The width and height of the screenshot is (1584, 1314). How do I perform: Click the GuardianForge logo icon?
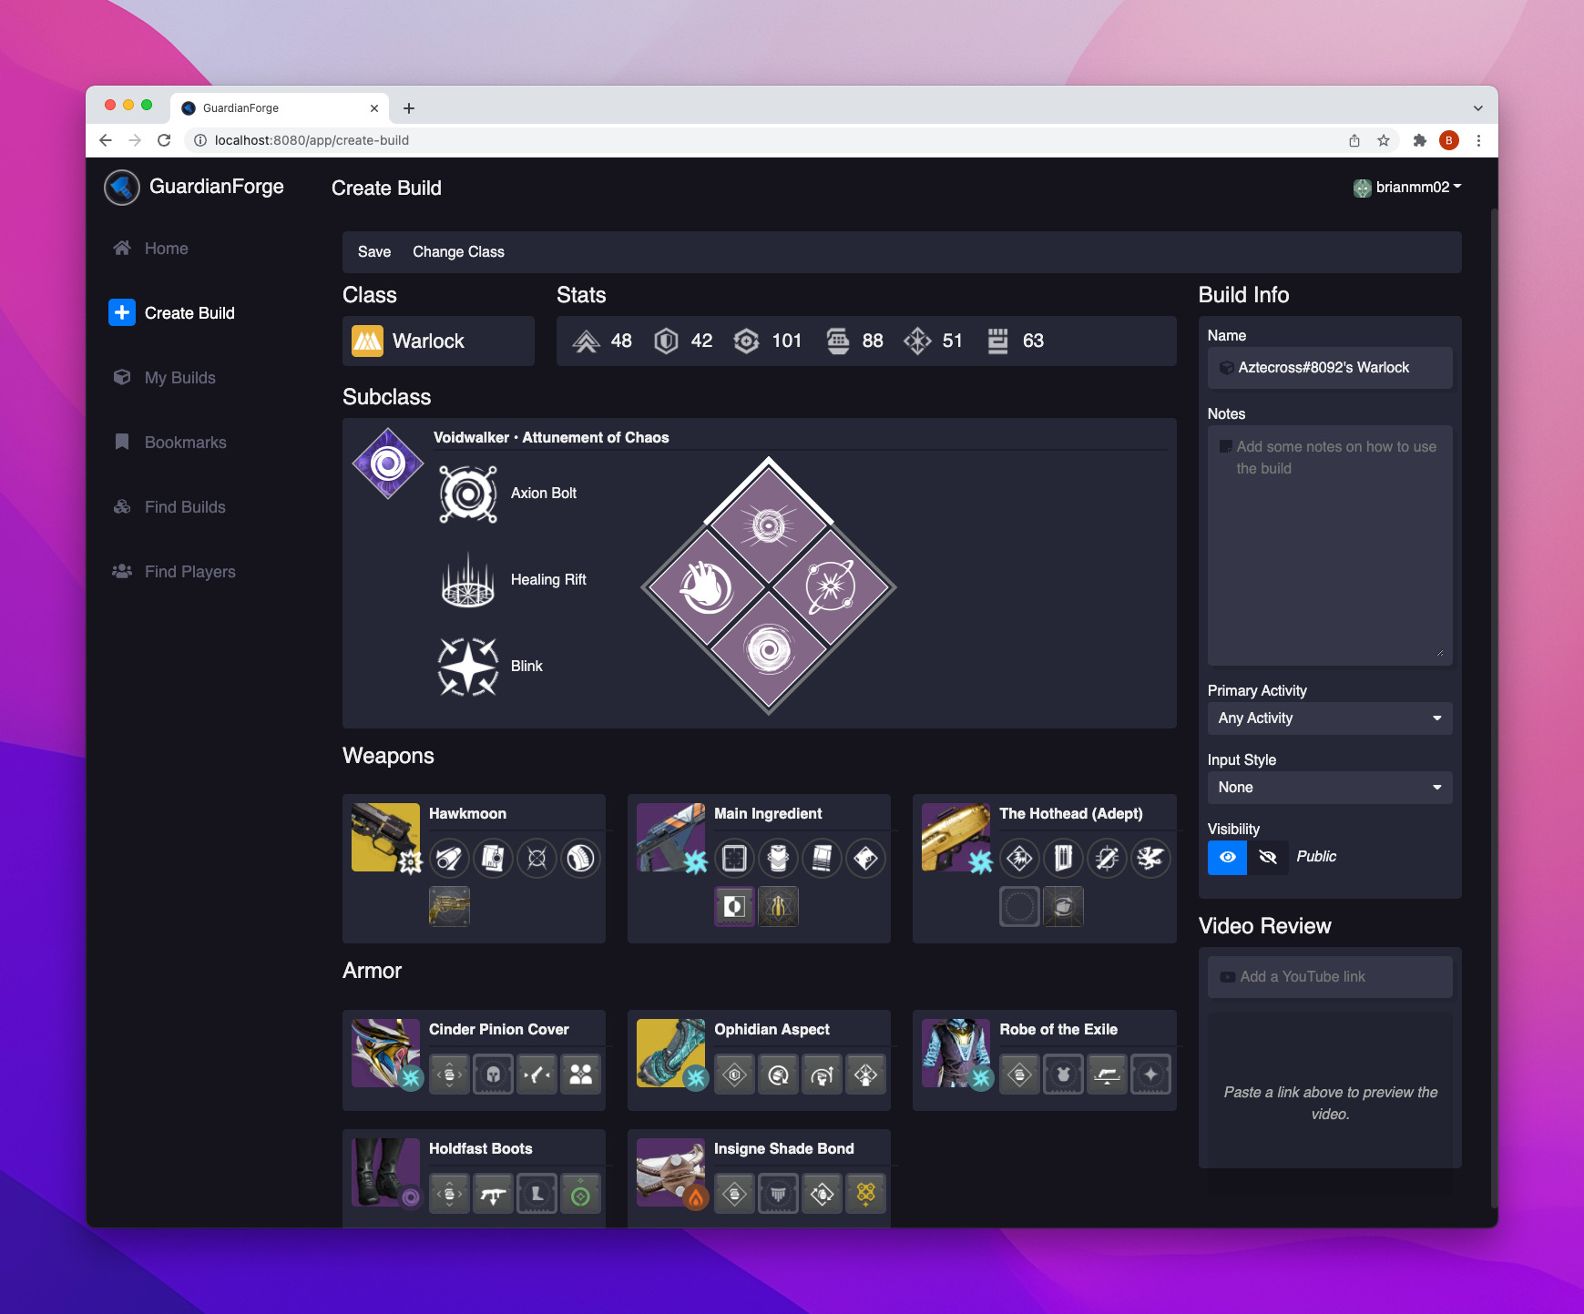[121, 188]
